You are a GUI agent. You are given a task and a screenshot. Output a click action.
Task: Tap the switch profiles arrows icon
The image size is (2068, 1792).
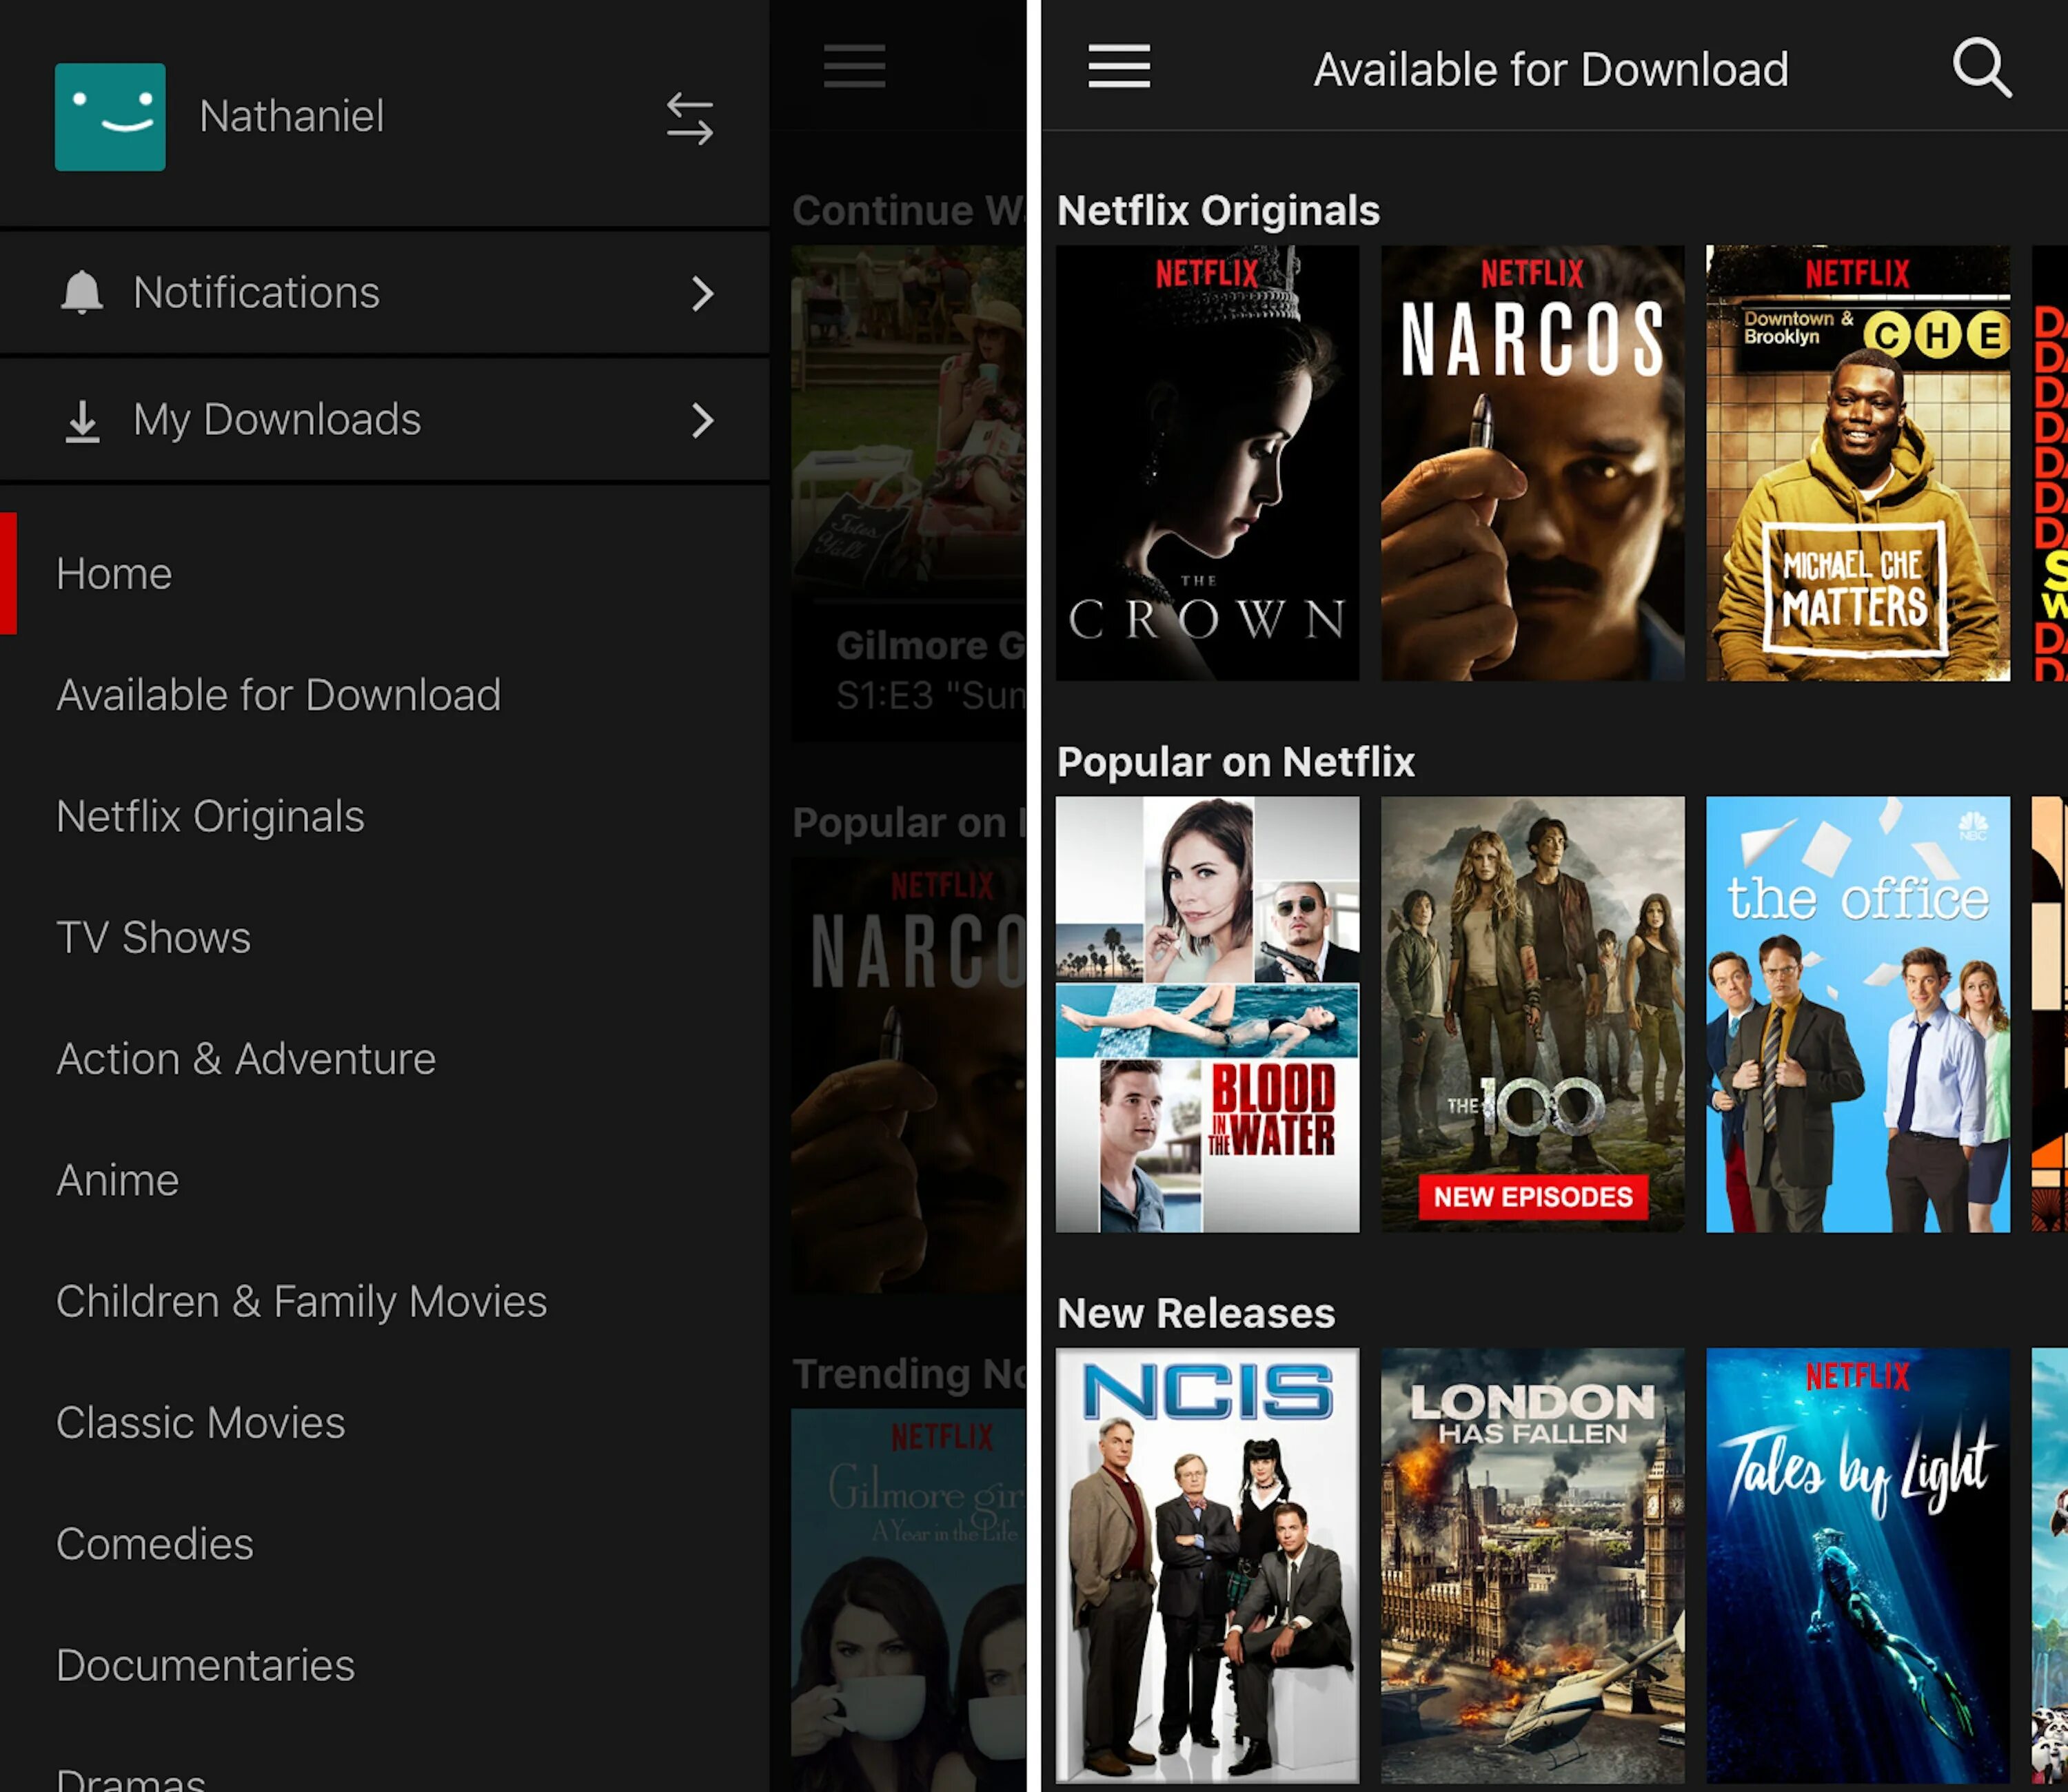[x=690, y=119]
